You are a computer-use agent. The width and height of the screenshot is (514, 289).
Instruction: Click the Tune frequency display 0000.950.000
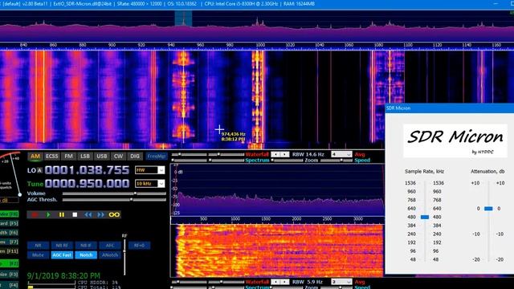(88, 184)
